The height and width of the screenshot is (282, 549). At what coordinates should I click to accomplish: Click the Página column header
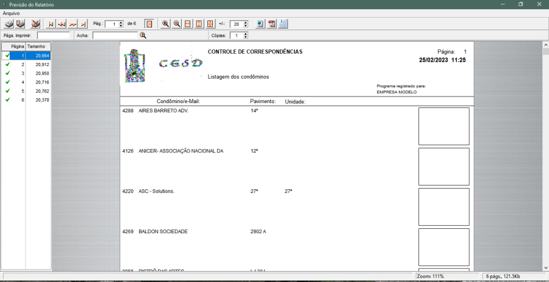17,46
